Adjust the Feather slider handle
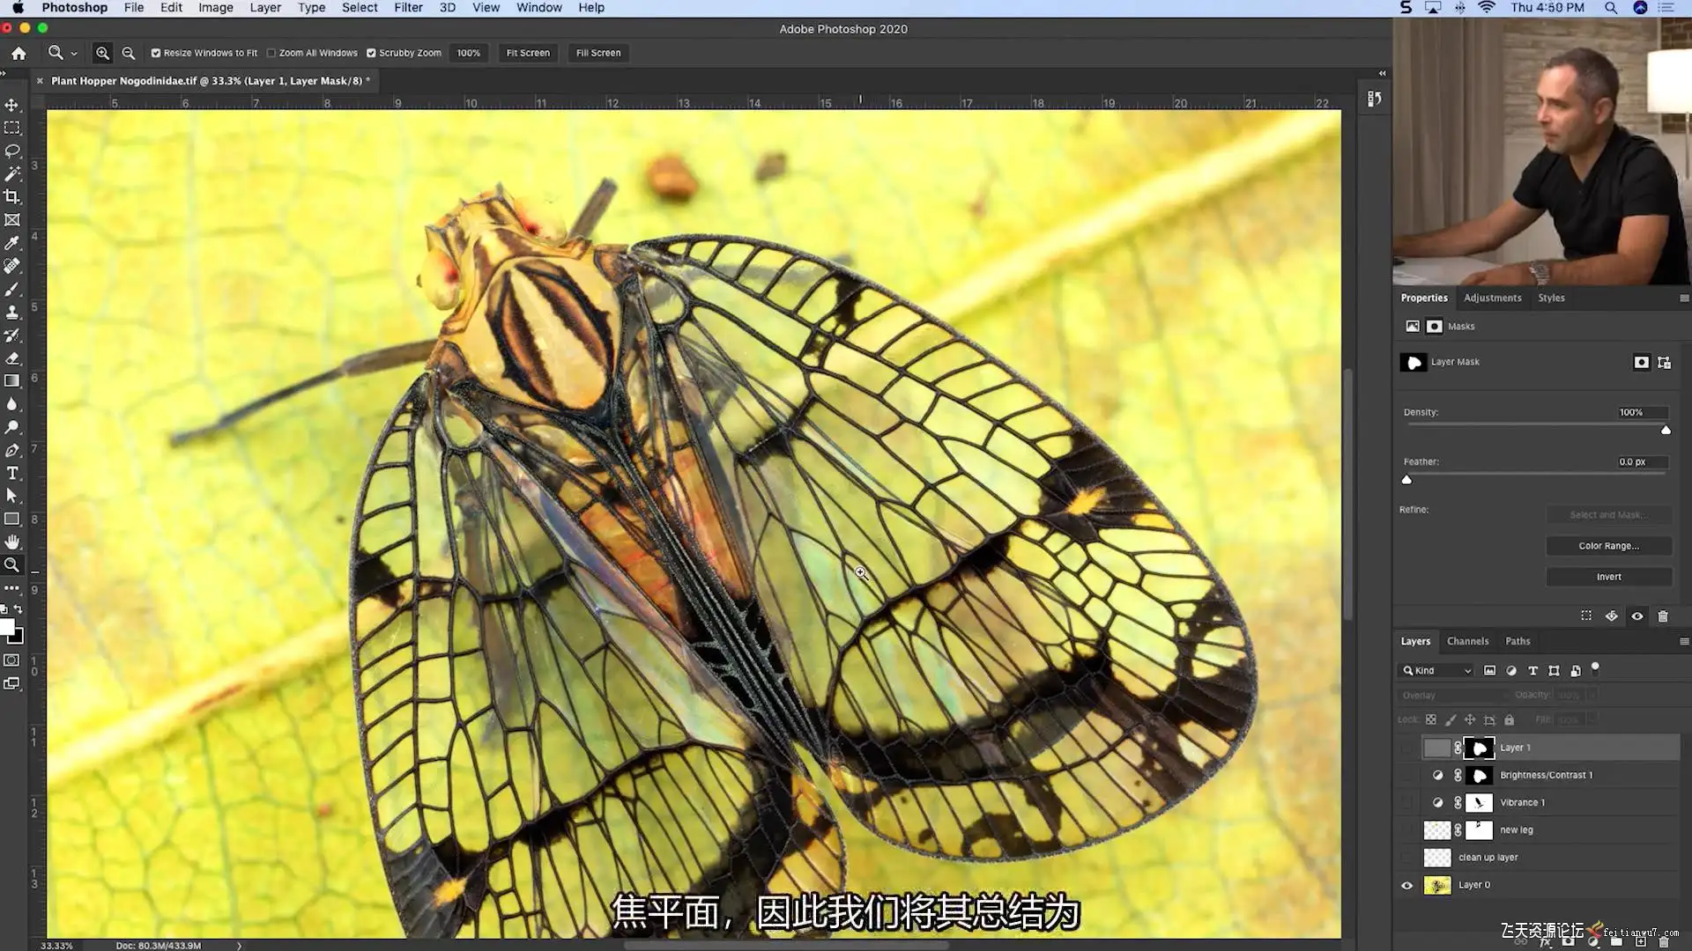 coord(1406,480)
